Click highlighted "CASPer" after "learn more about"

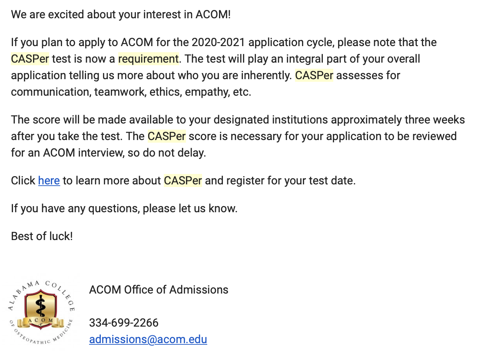pyautogui.click(x=183, y=180)
